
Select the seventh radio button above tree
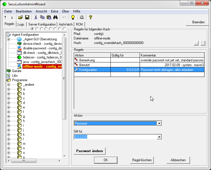tap(59, 29)
